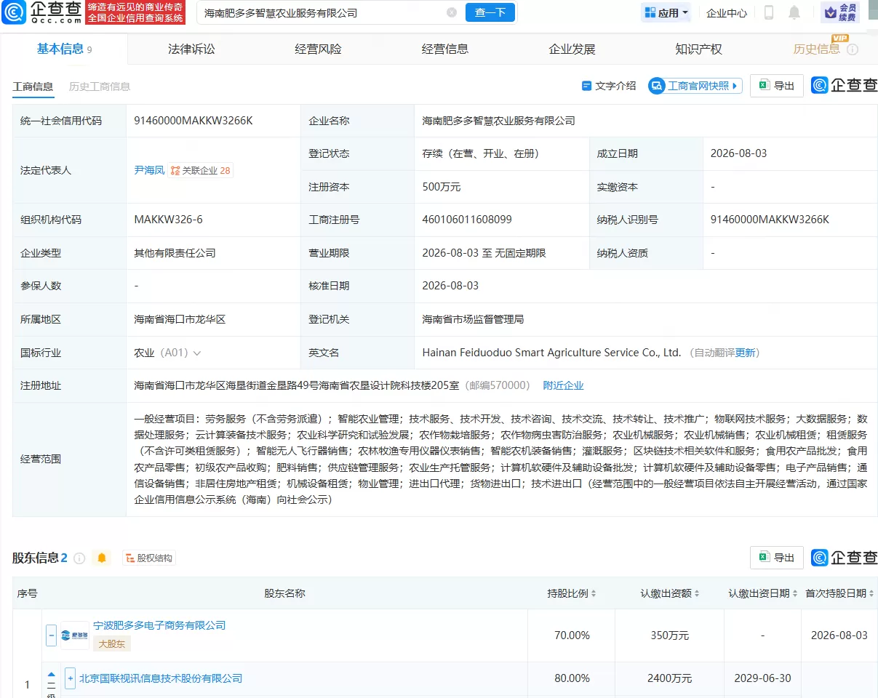This screenshot has height=698, width=878.
Task: Click 更新 link beside English name
Action: 745,353
